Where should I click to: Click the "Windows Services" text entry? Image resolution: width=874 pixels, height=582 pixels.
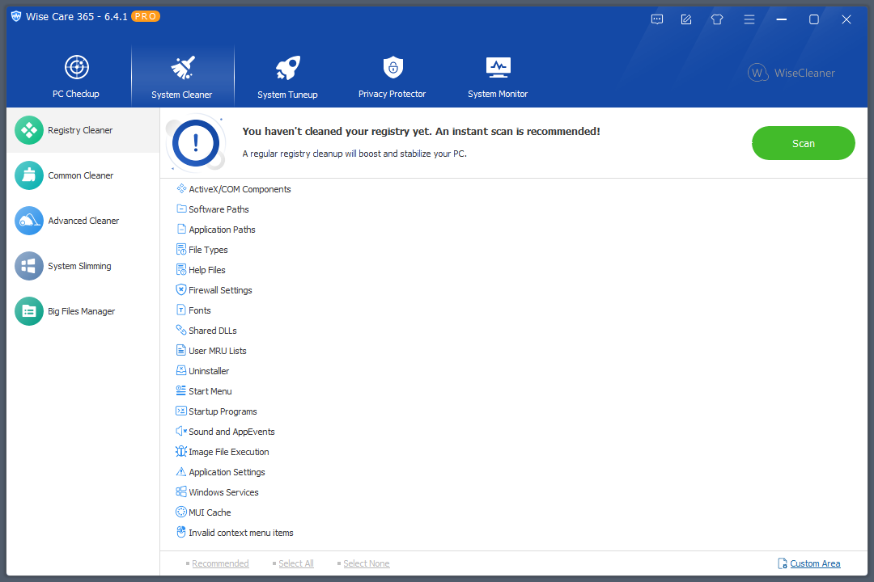(x=223, y=492)
